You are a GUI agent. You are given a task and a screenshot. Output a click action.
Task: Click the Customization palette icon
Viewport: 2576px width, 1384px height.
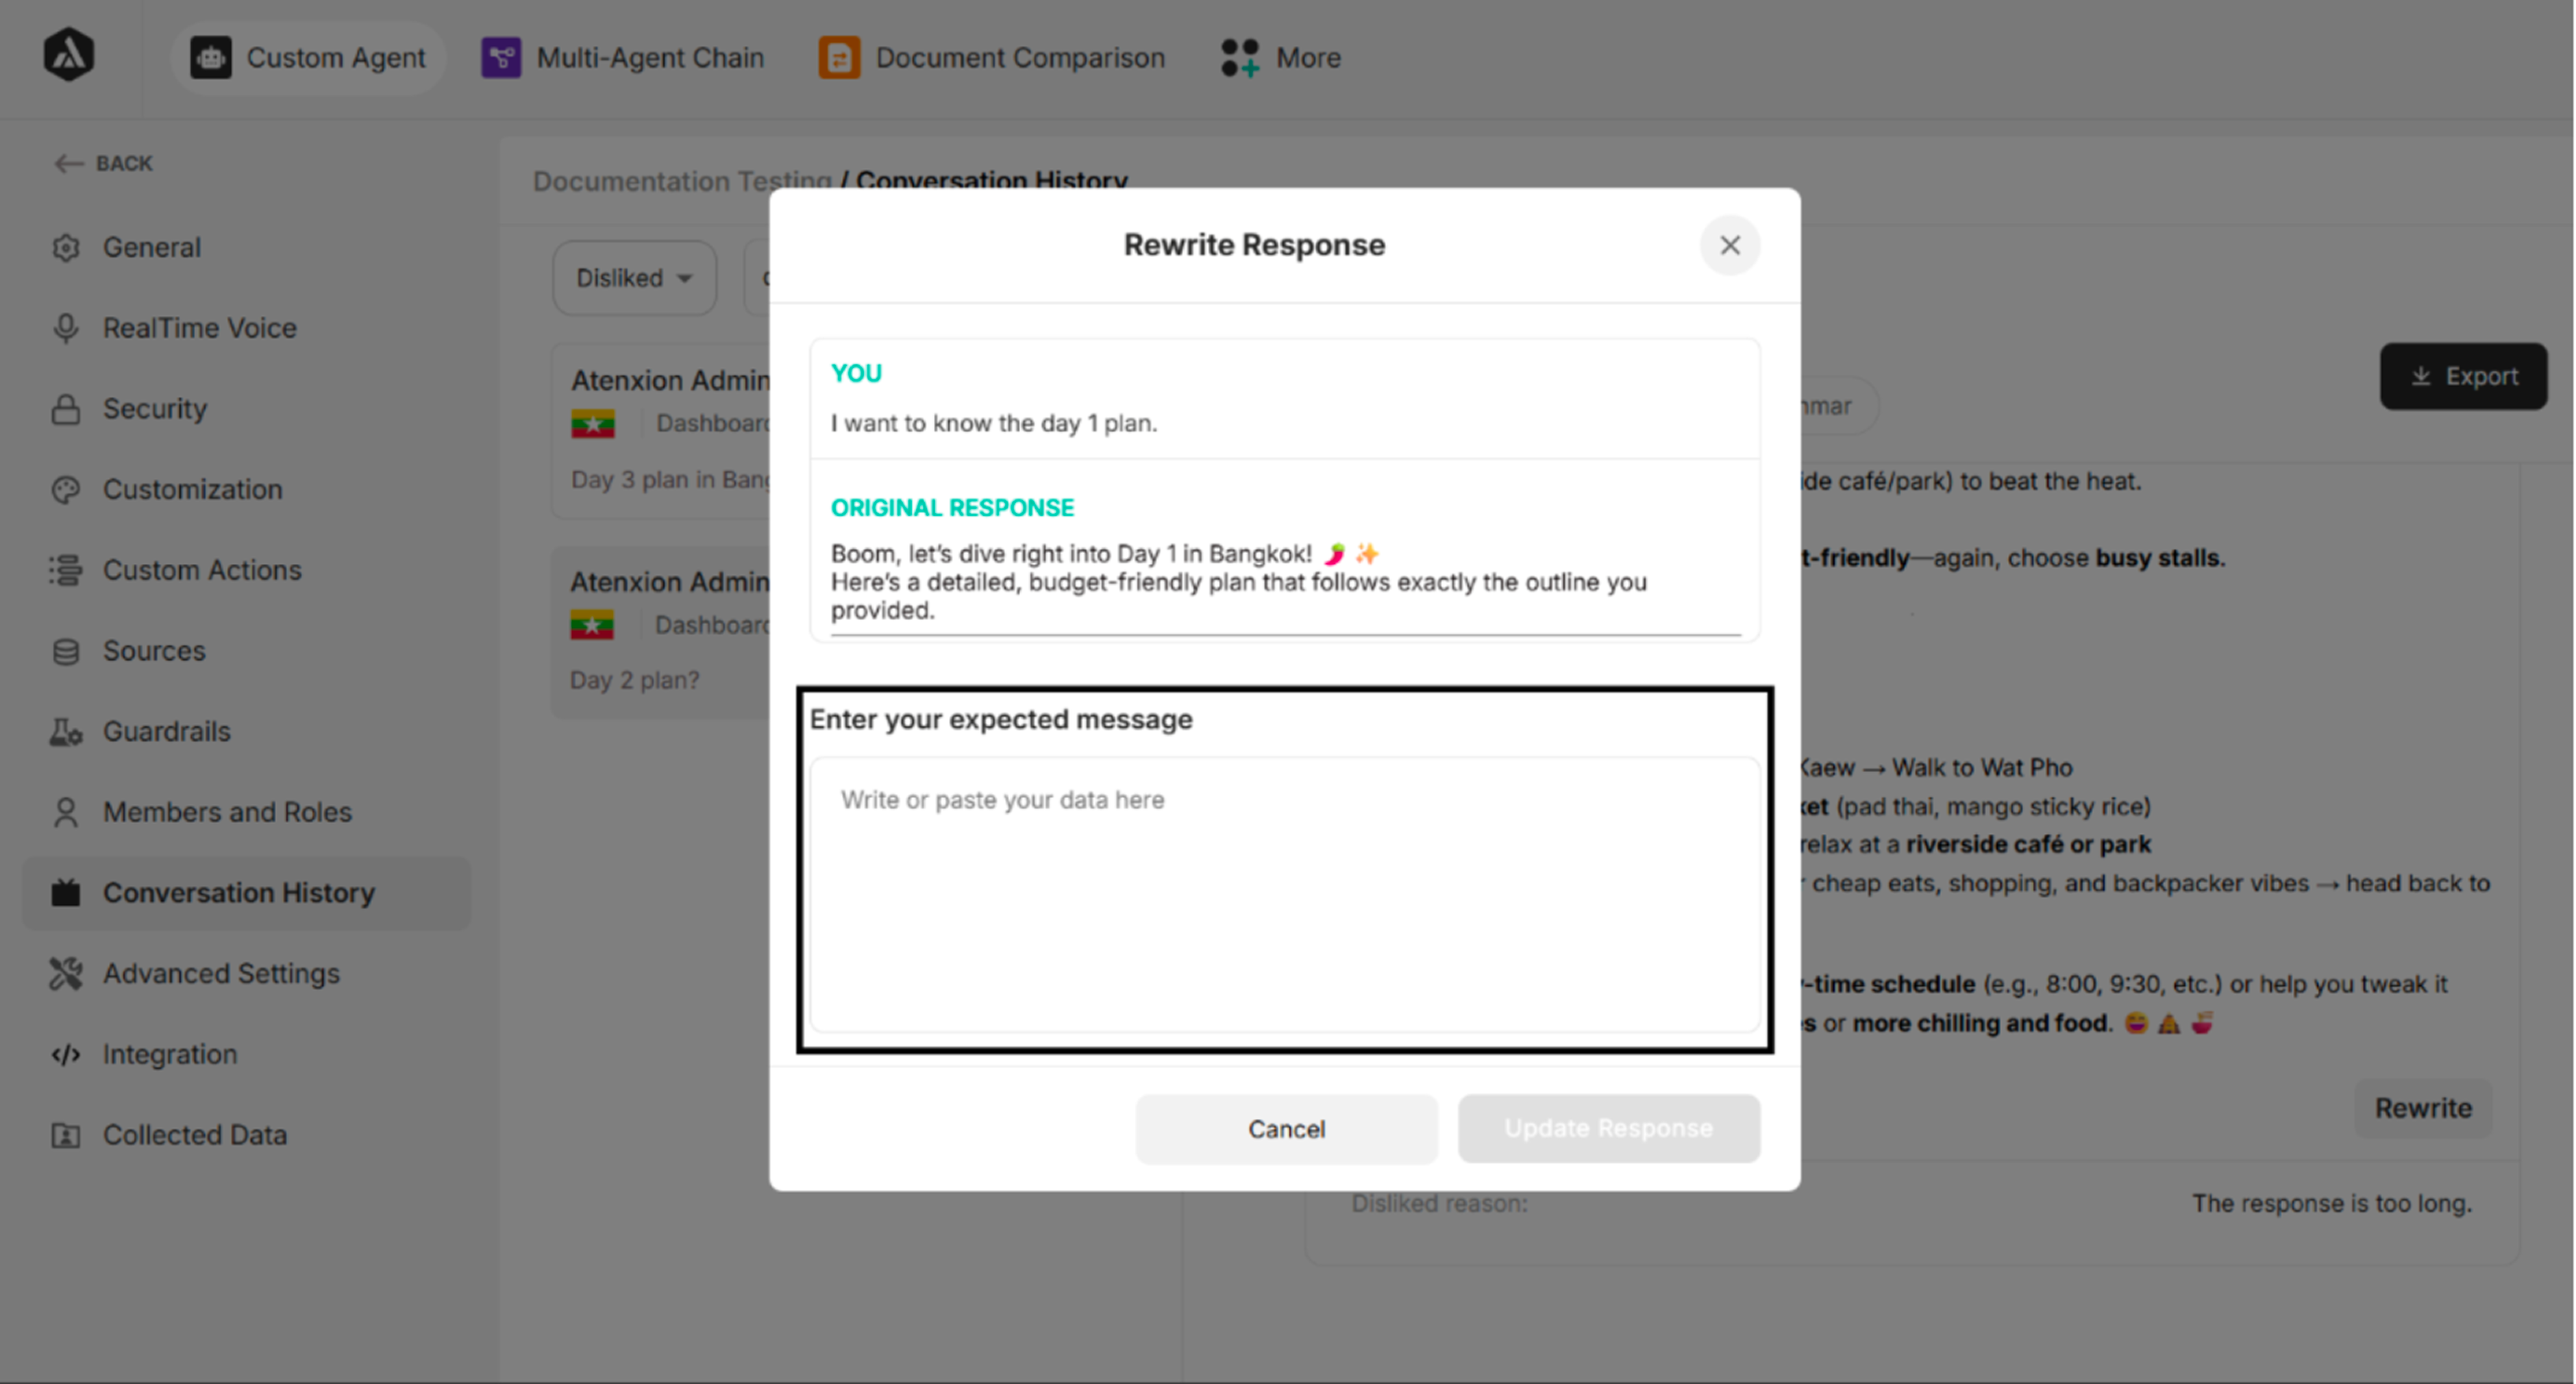pos(66,490)
